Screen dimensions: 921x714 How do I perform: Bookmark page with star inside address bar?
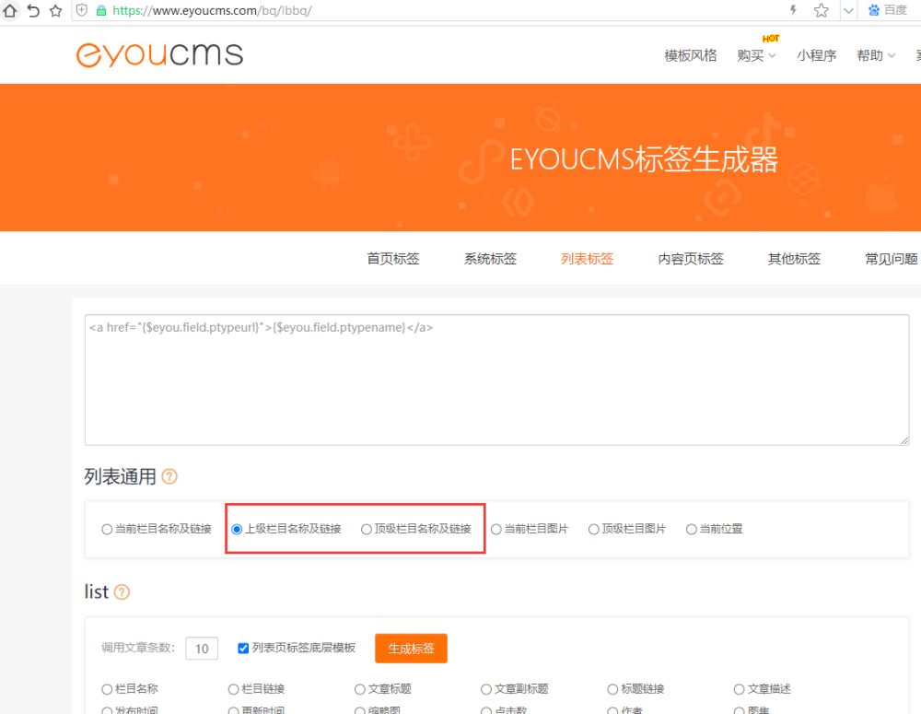click(822, 10)
